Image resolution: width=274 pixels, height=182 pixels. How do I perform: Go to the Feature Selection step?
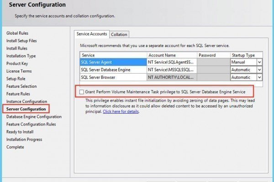point(21,86)
